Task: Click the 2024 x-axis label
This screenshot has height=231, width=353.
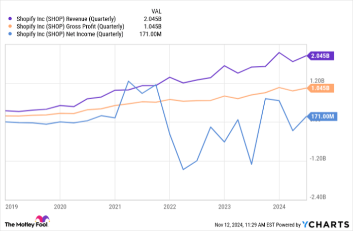Action: [x=278, y=207]
